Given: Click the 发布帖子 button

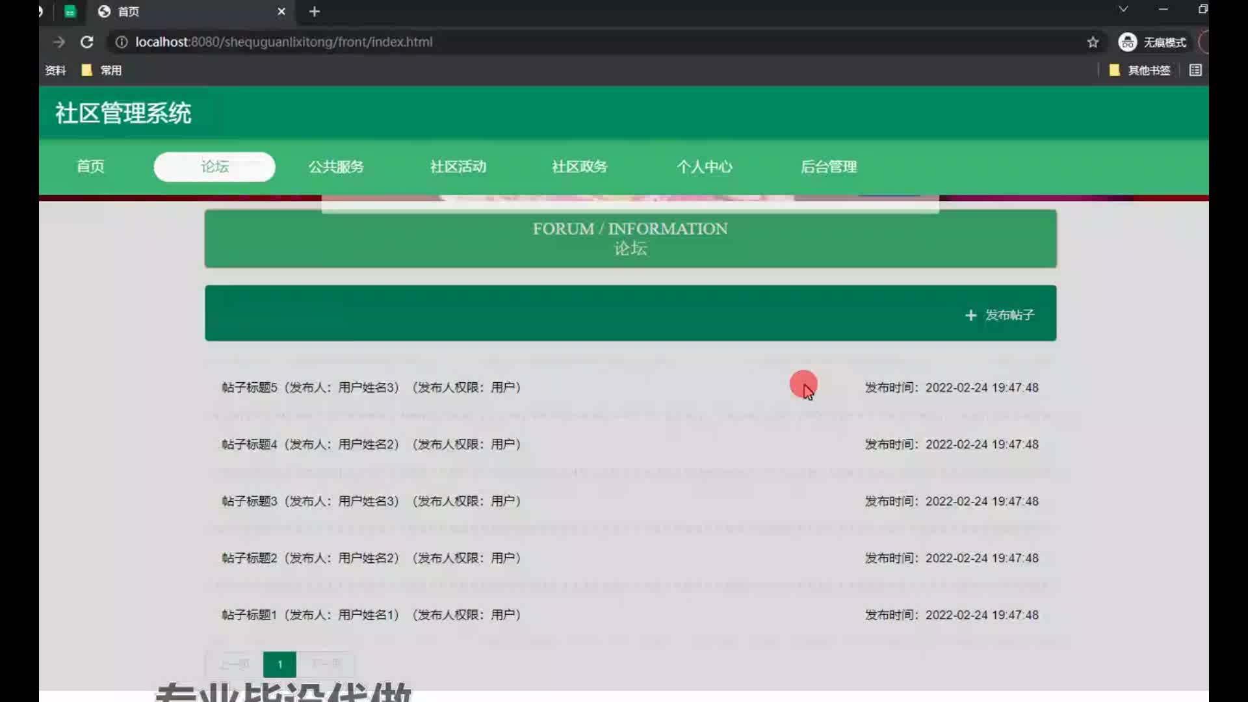Looking at the screenshot, I should pyautogui.click(x=1000, y=315).
